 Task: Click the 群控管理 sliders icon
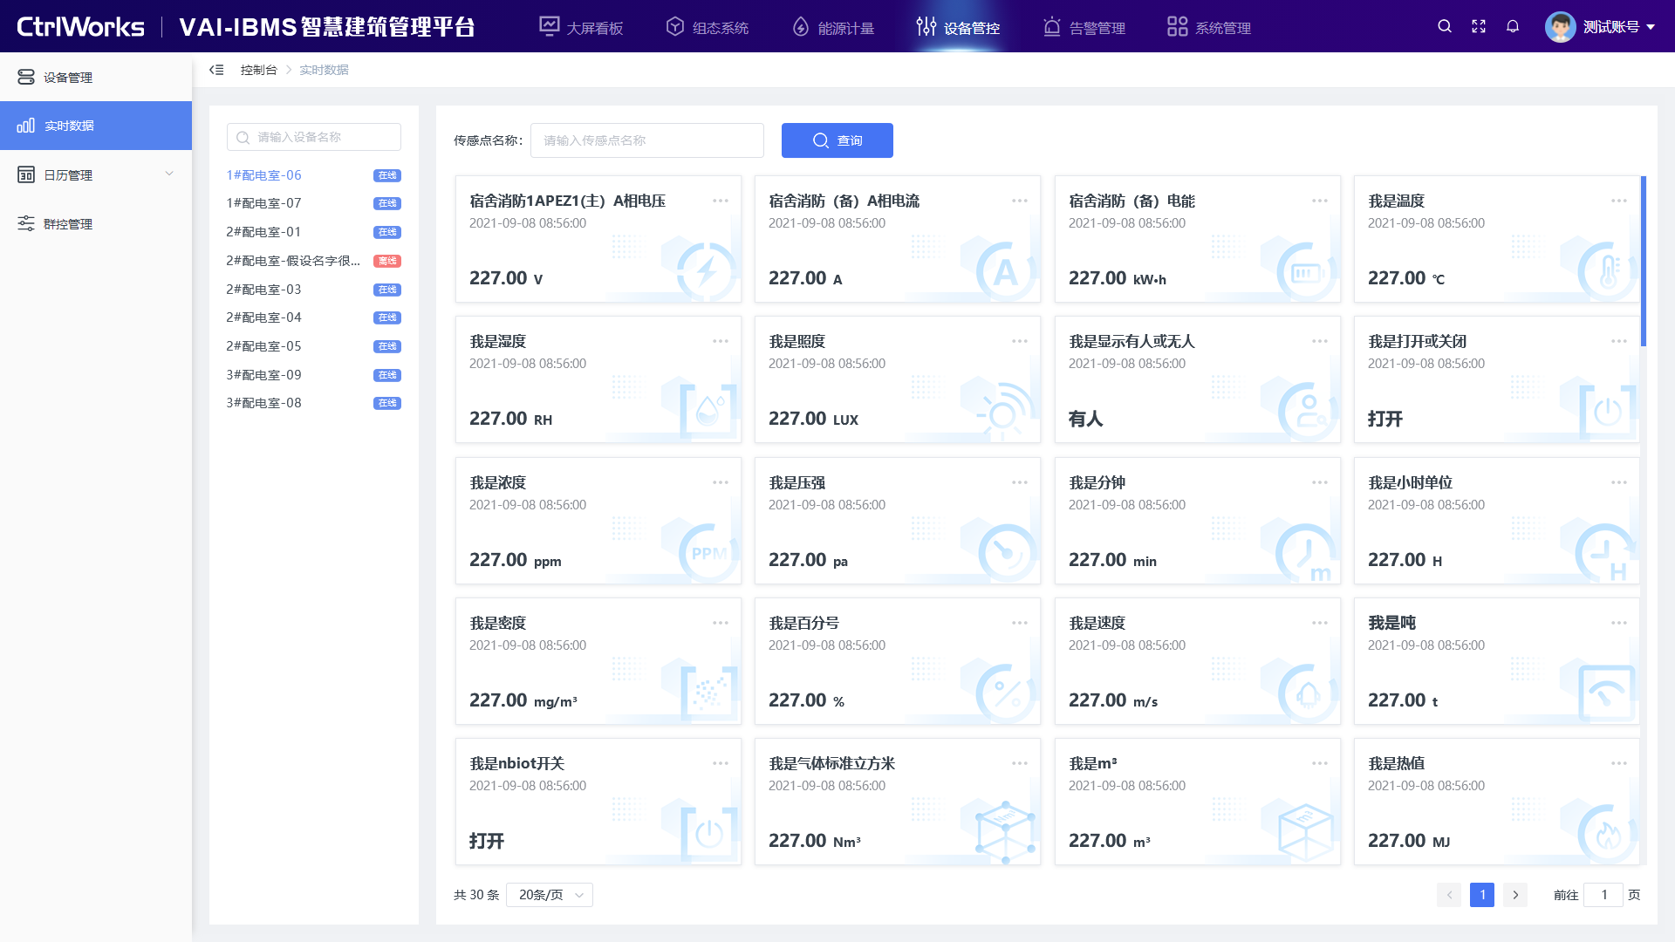pos(26,223)
